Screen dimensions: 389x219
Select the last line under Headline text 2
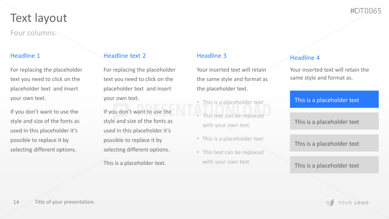tap(134, 163)
